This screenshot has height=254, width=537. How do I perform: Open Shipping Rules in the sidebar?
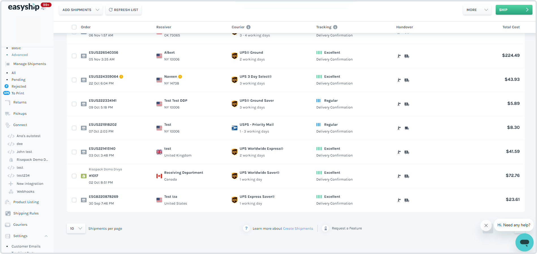(26, 213)
